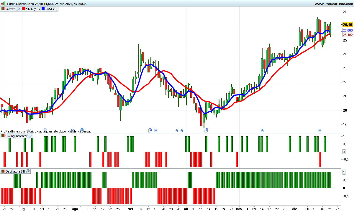Open news document icon near 14 nov
Viewport: 354px width, 212px height.
click(262, 130)
